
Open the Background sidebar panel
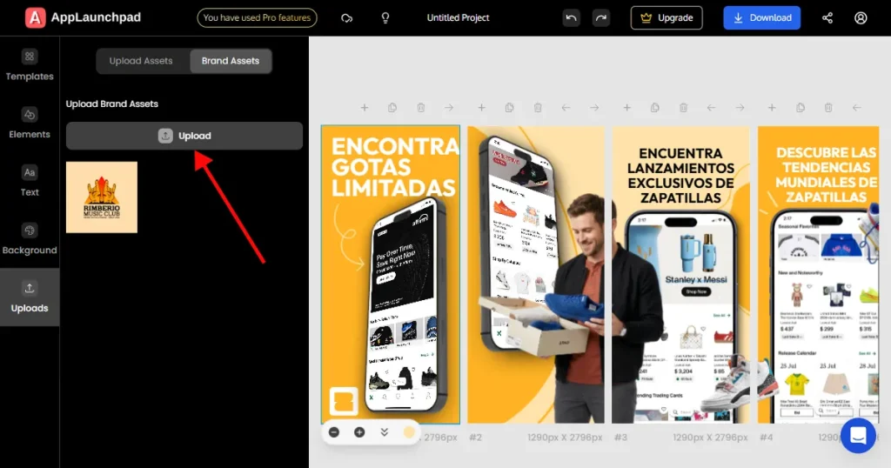tap(30, 239)
